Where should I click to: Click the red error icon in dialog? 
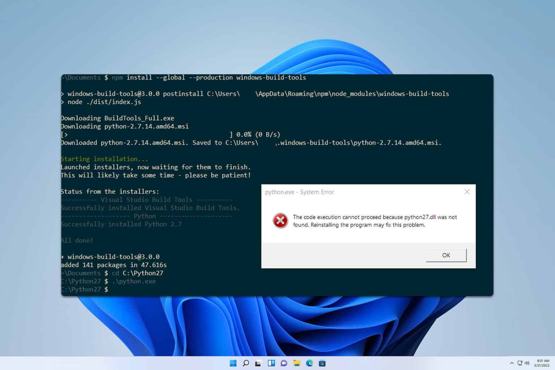[280, 221]
